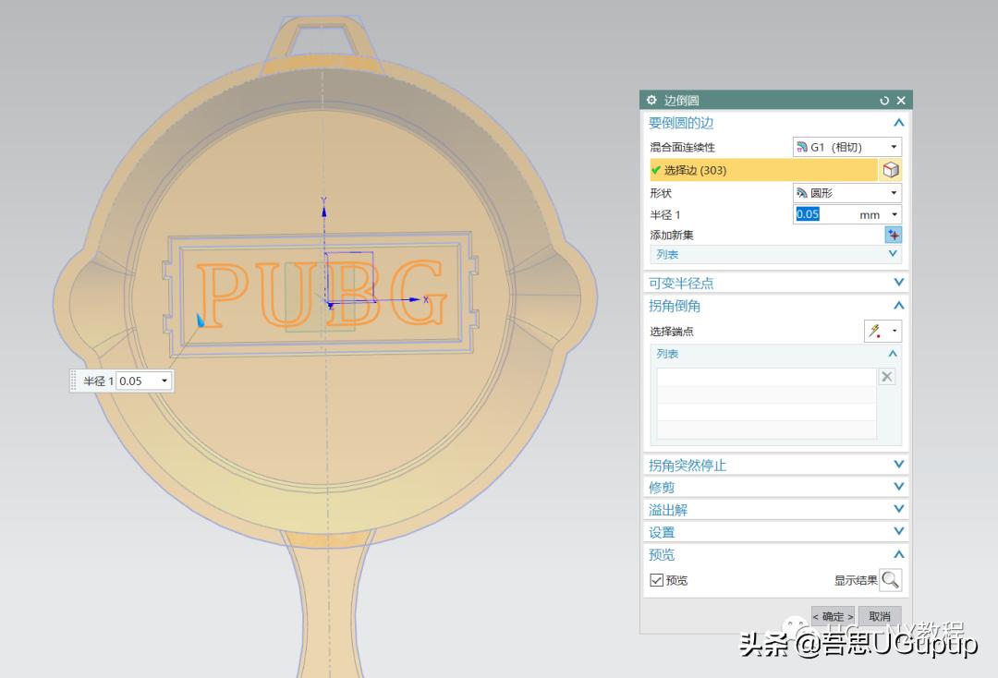The image size is (998, 678).
Task: Expand the 修剪 section
Action: click(898, 487)
